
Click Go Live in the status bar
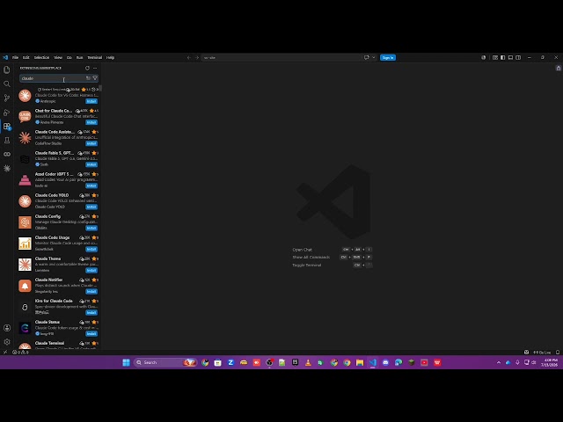542,353
